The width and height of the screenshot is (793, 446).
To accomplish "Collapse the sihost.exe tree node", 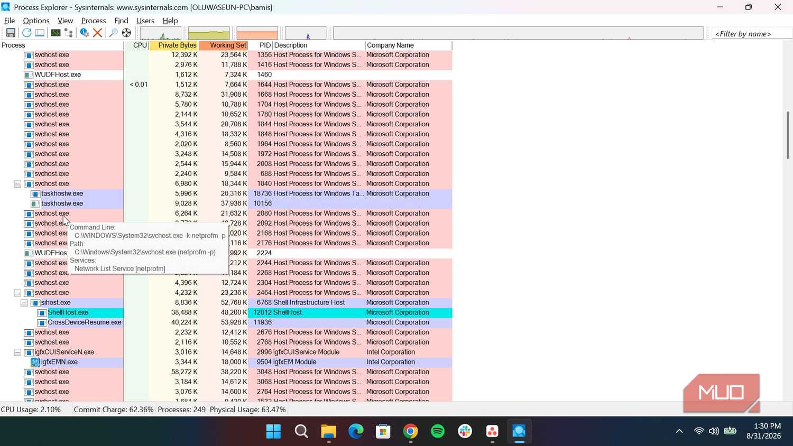I will tap(24, 303).
